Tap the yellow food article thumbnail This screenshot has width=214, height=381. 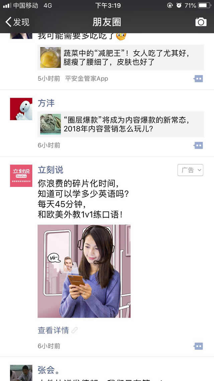pos(50,58)
